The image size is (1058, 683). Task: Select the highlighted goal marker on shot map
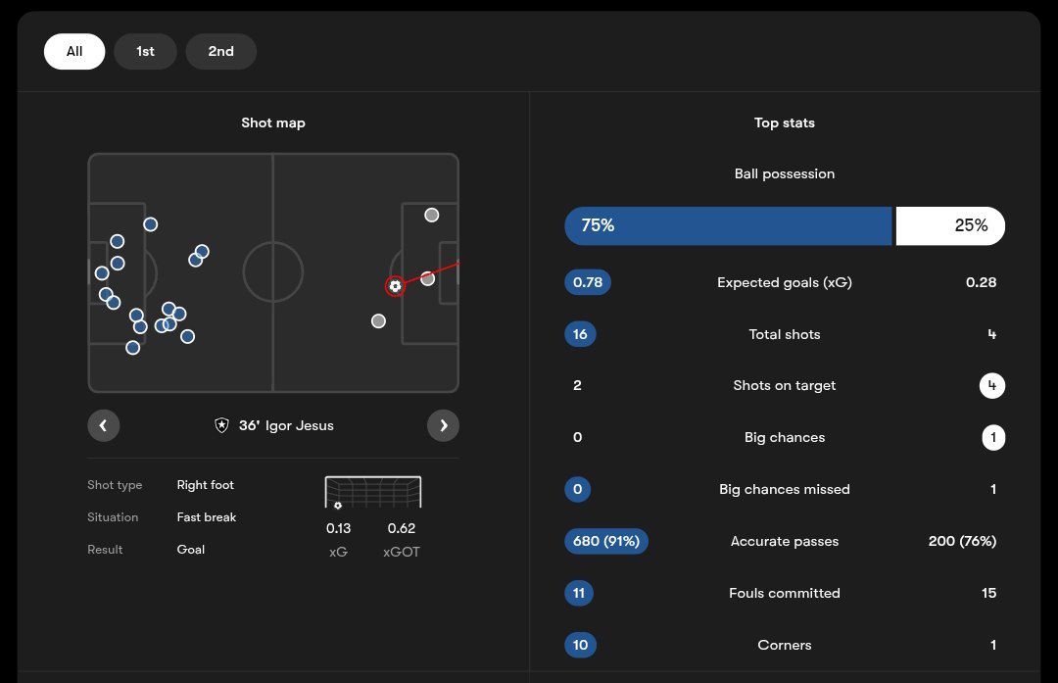(x=395, y=286)
